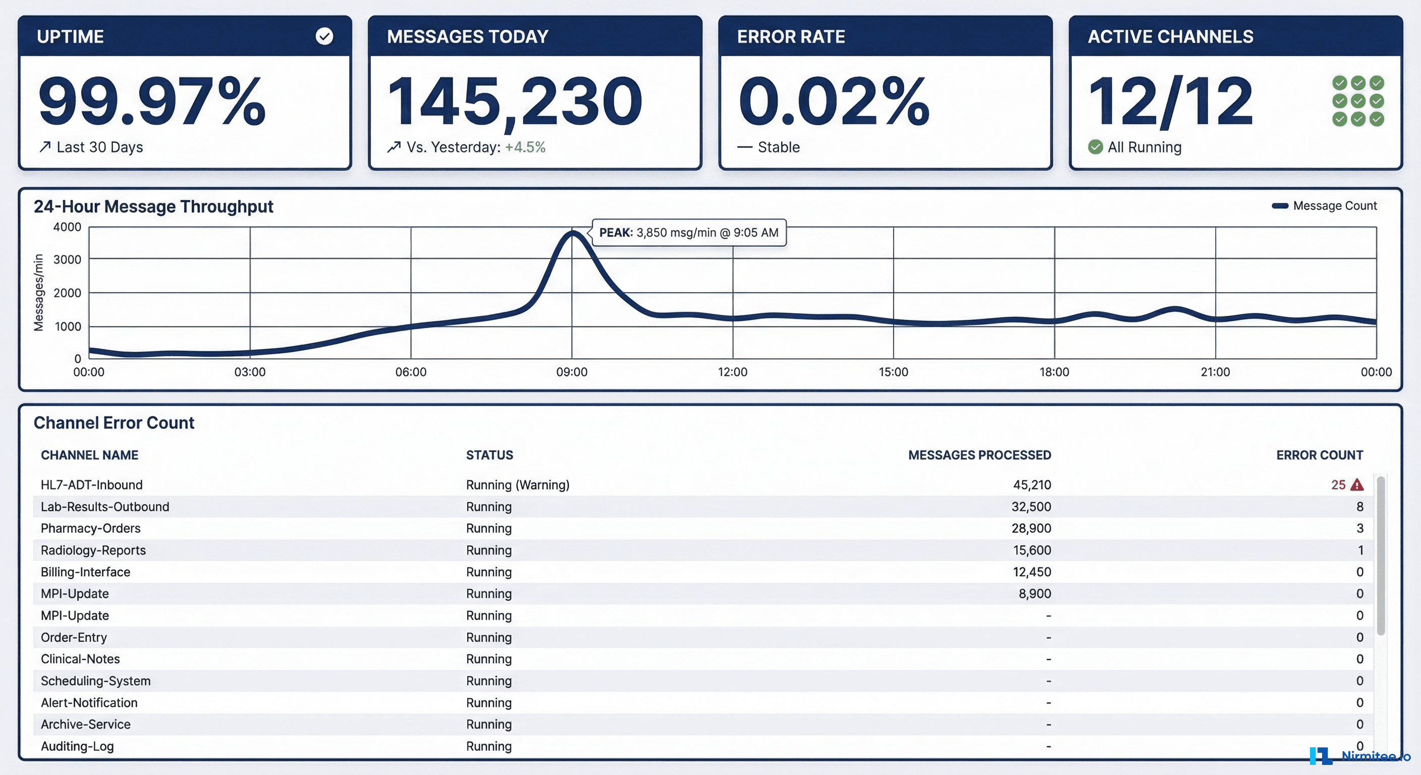The height and width of the screenshot is (775, 1421).
Task: Click the Running (Warning) status text
Action: coord(517,485)
